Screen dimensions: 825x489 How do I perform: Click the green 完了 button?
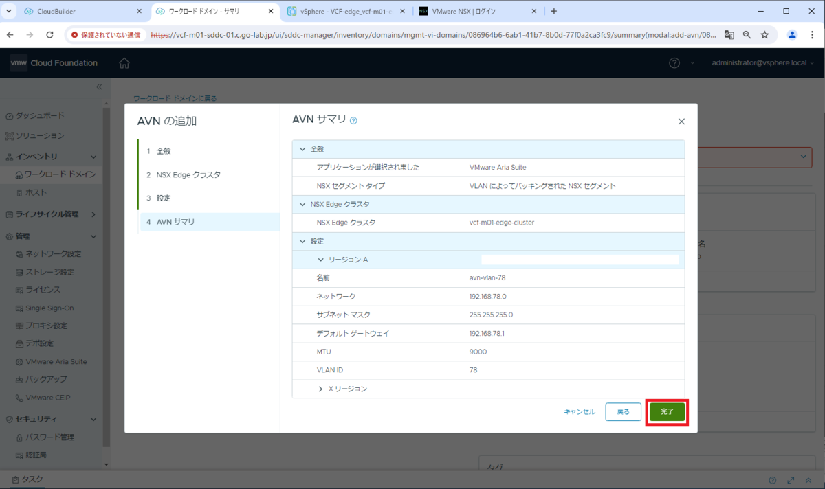tap(667, 411)
